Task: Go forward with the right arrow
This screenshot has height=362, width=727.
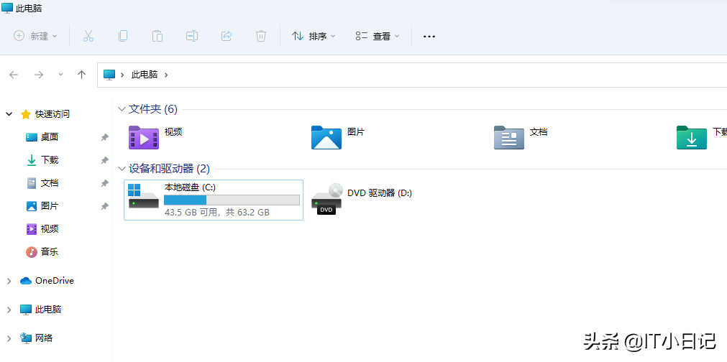Action: (x=39, y=75)
